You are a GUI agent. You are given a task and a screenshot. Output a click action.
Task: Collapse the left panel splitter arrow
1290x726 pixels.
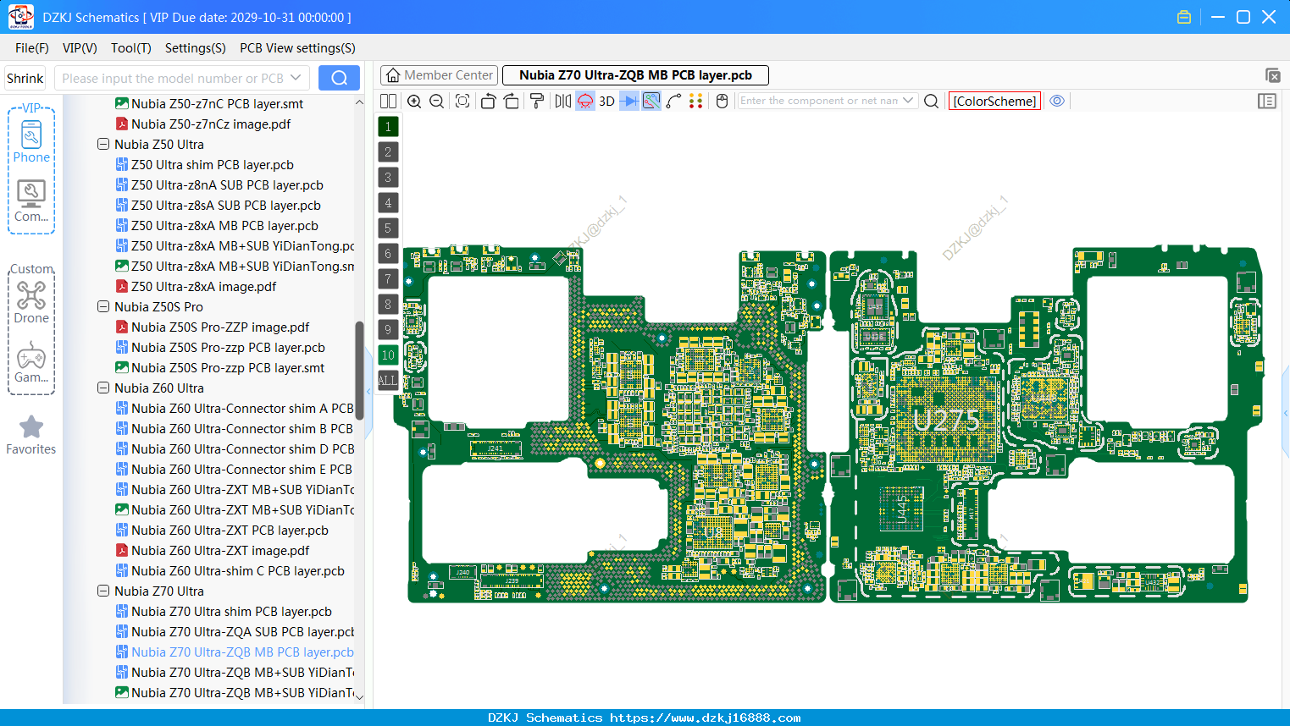click(368, 391)
